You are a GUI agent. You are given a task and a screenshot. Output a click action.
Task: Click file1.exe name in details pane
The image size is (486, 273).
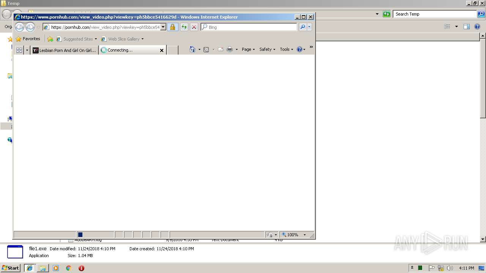click(x=38, y=249)
